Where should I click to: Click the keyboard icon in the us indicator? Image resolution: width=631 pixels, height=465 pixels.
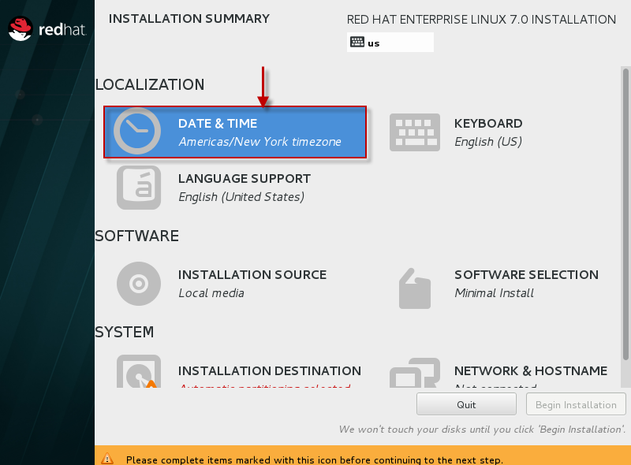357,42
